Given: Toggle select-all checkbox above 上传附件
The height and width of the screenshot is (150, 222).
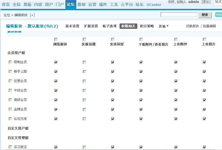Looking at the screenshot, I should click(x=176, y=39).
